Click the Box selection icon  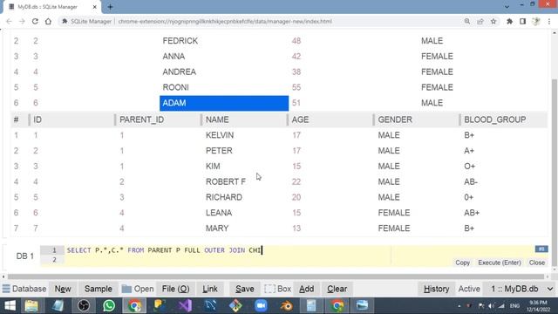[269, 289]
